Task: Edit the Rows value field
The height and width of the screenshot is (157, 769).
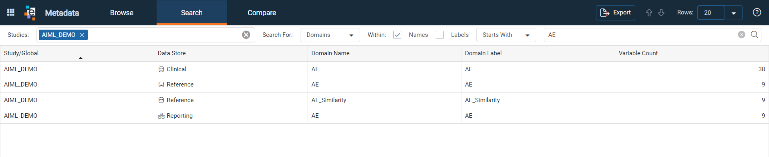Action: pos(711,13)
